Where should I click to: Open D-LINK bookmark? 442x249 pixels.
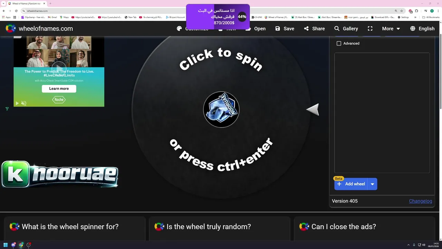click(x=257, y=17)
